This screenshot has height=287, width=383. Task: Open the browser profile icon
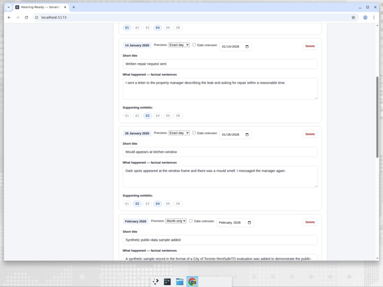(x=365, y=18)
